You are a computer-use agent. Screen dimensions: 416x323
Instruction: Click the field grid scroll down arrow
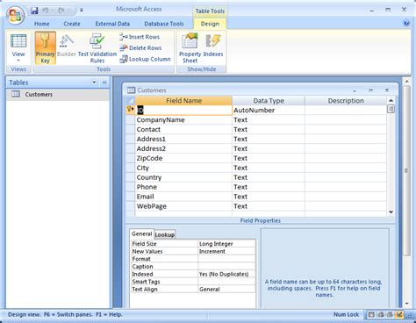click(x=391, y=212)
